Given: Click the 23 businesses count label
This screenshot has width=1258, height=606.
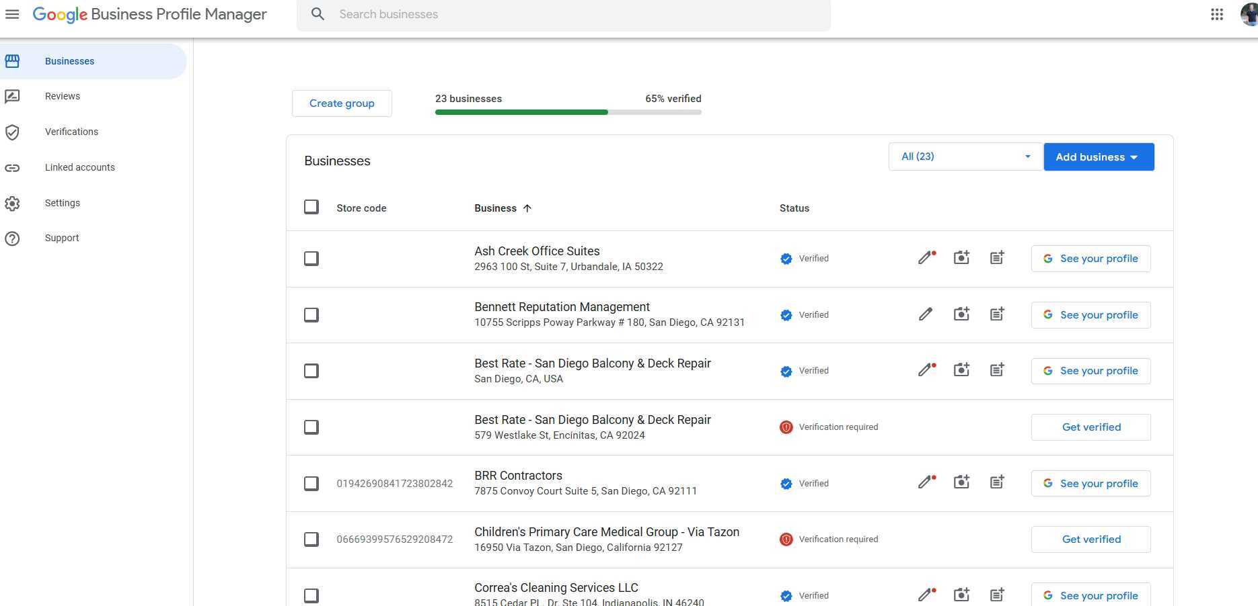Looking at the screenshot, I should (468, 99).
